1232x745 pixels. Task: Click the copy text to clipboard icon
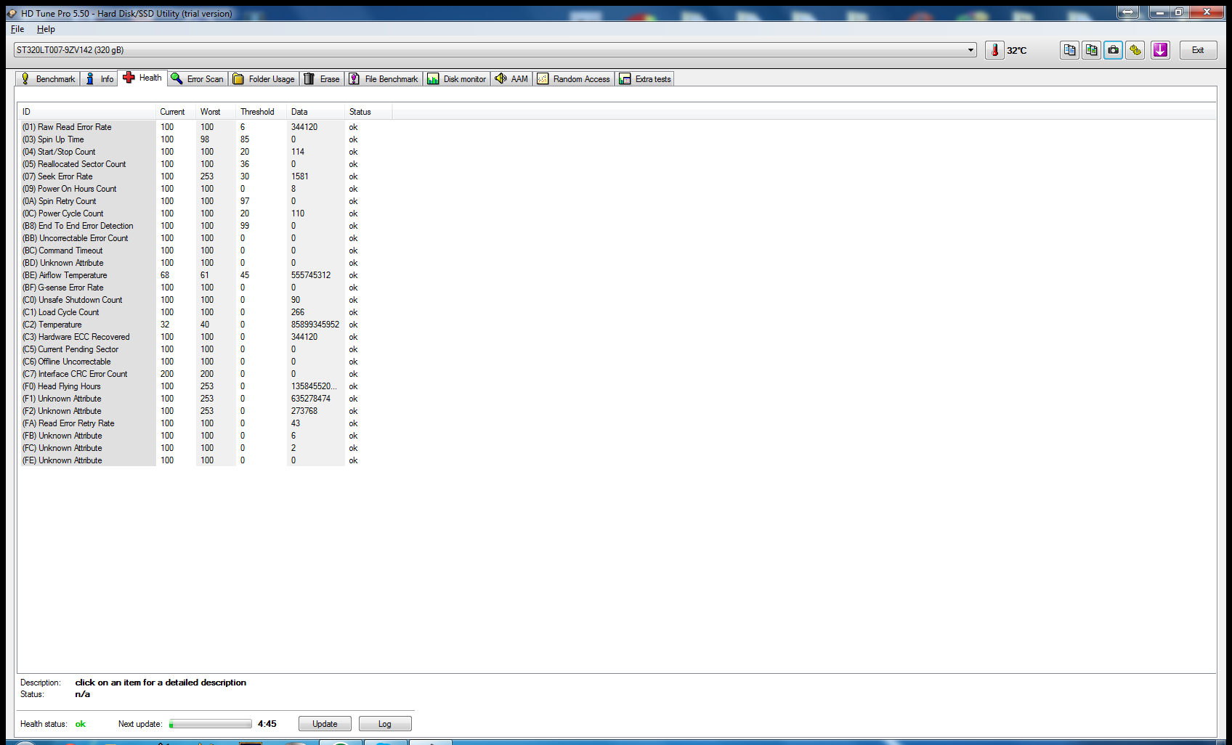(x=1069, y=50)
